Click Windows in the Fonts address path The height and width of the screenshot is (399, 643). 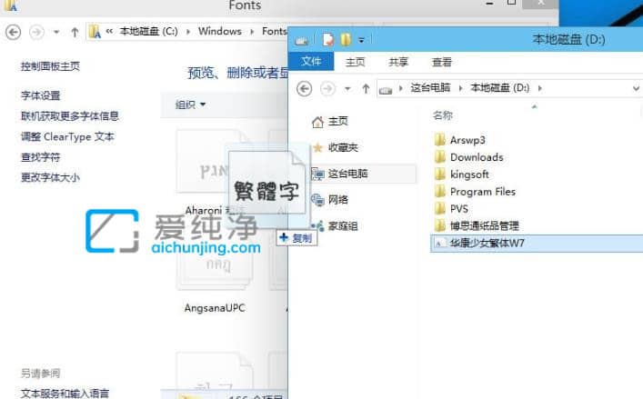[220, 31]
